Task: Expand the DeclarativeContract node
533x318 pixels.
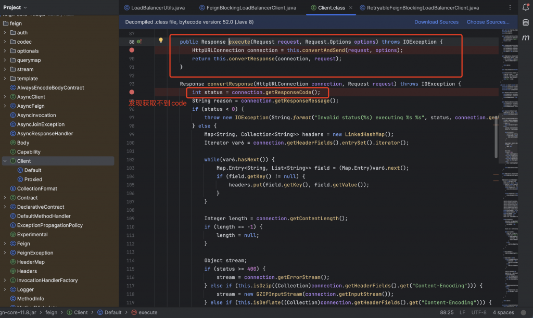Action: 5,207
